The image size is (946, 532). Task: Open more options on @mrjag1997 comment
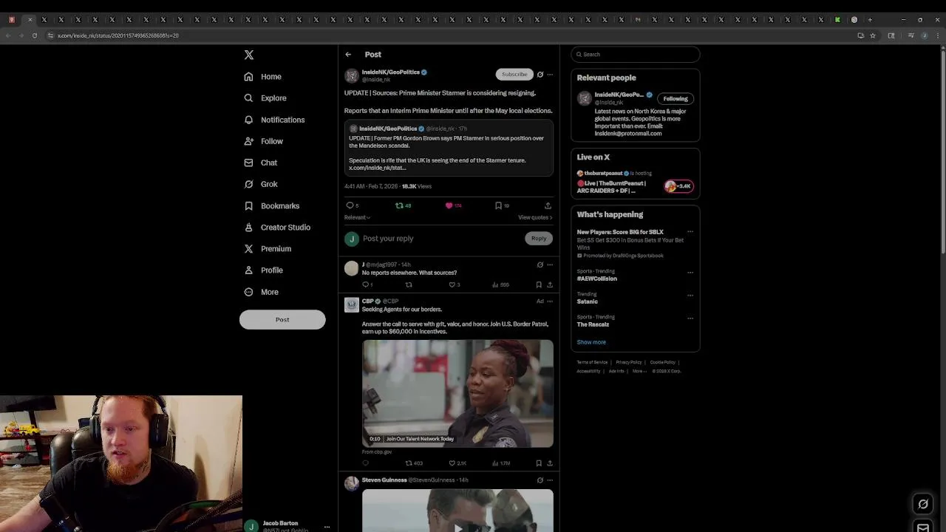point(550,265)
